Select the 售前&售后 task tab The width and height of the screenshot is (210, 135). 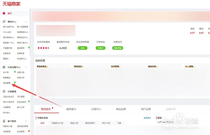pos(42,66)
